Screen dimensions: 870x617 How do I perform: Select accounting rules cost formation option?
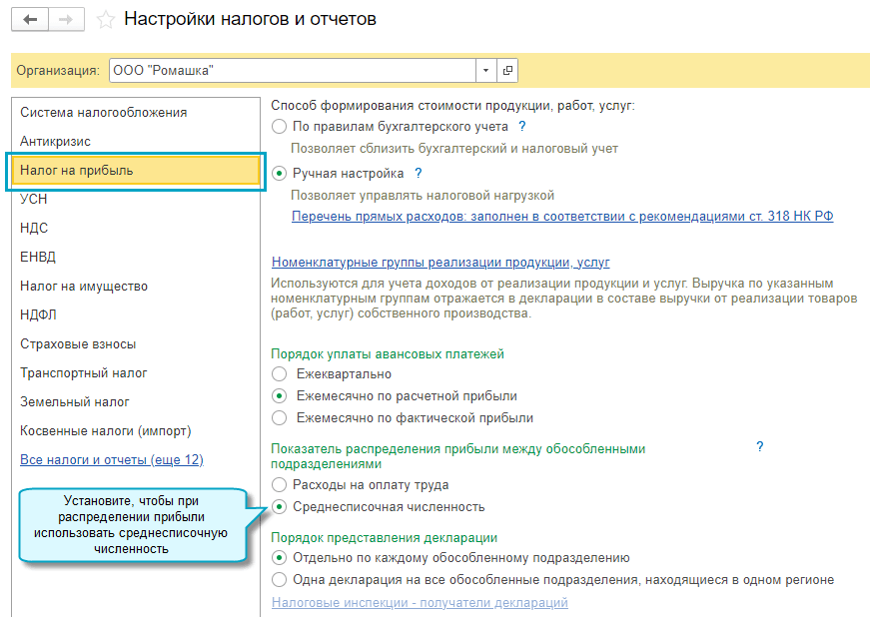coord(279,127)
